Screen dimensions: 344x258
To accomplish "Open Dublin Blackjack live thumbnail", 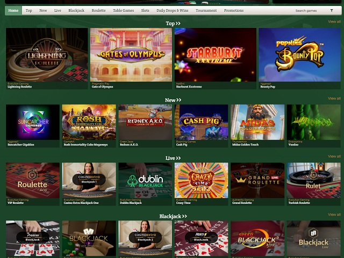I will (145, 180).
